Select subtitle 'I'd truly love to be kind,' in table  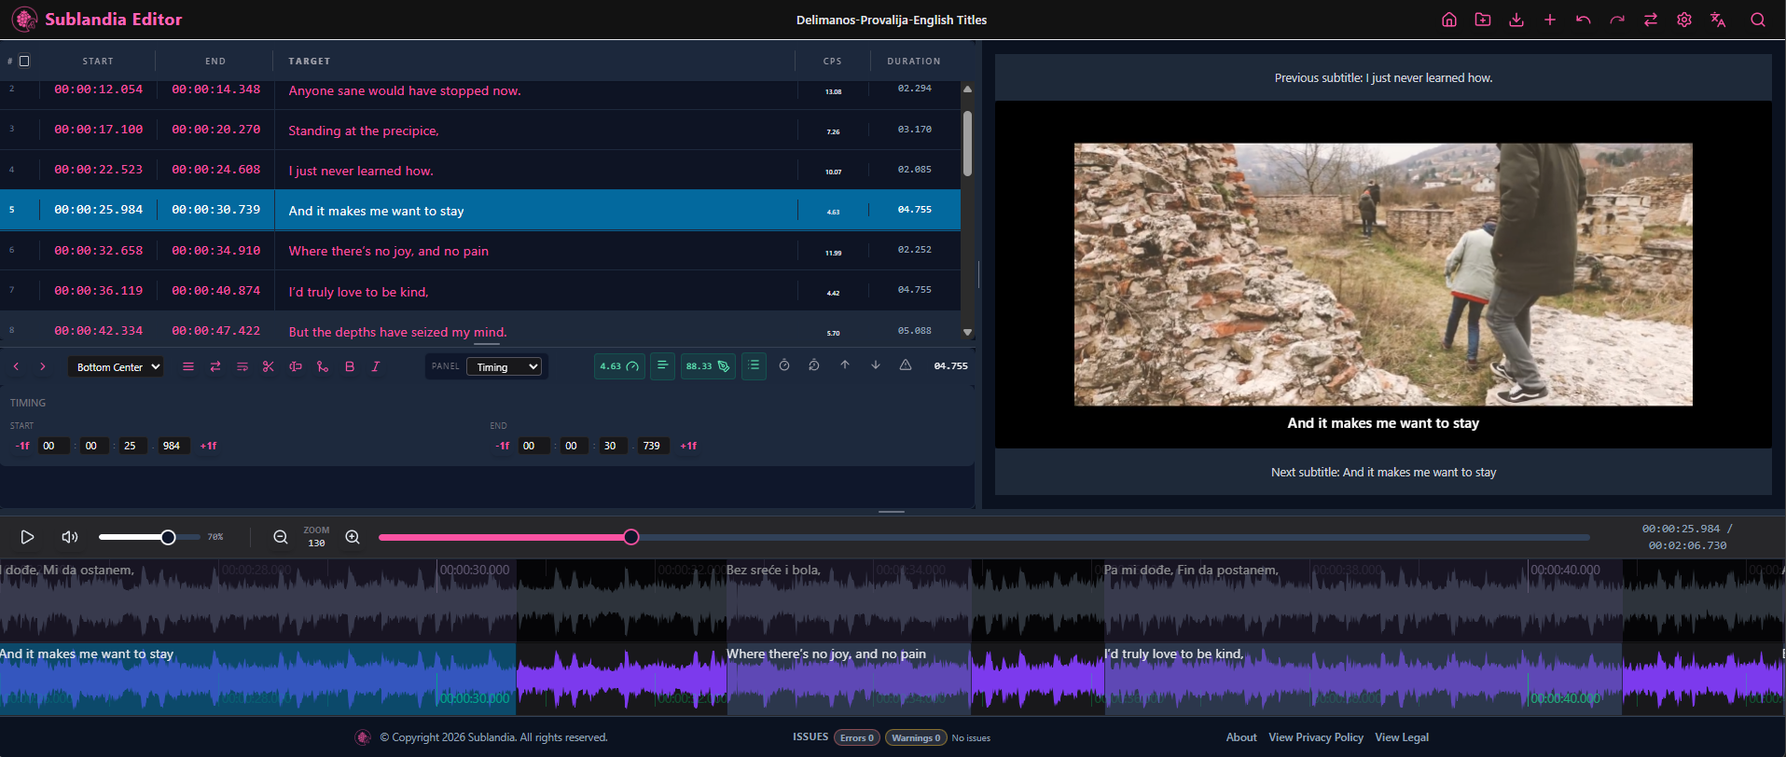(480, 291)
